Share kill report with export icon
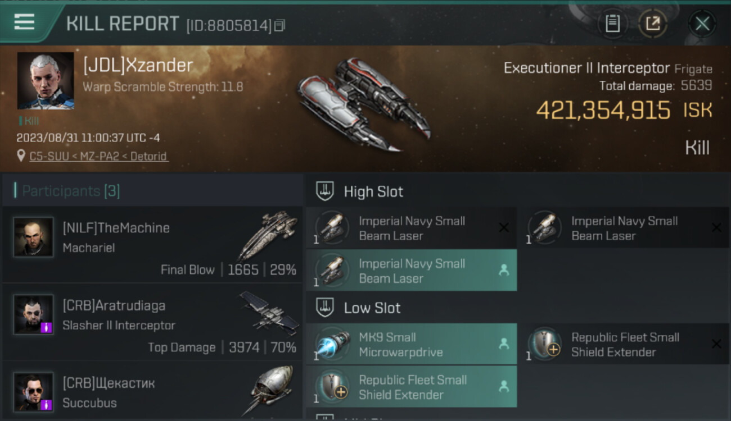 point(652,24)
